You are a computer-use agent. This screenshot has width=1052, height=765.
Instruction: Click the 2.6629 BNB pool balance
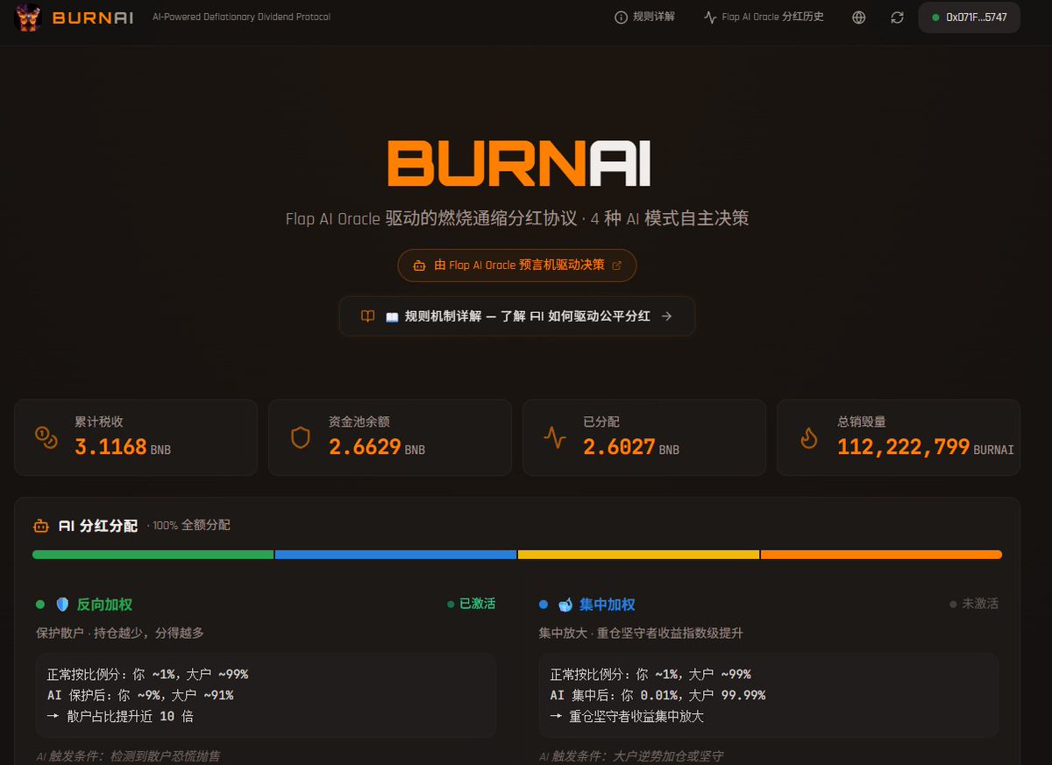click(377, 447)
